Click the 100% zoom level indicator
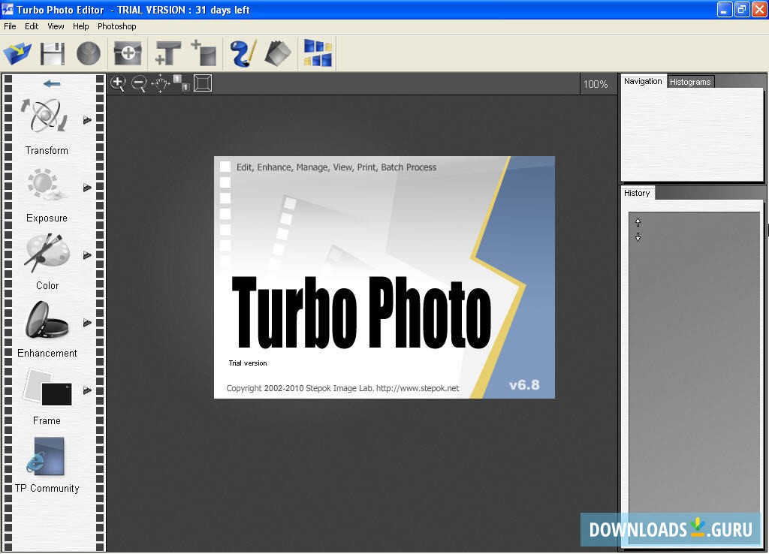 [596, 84]
